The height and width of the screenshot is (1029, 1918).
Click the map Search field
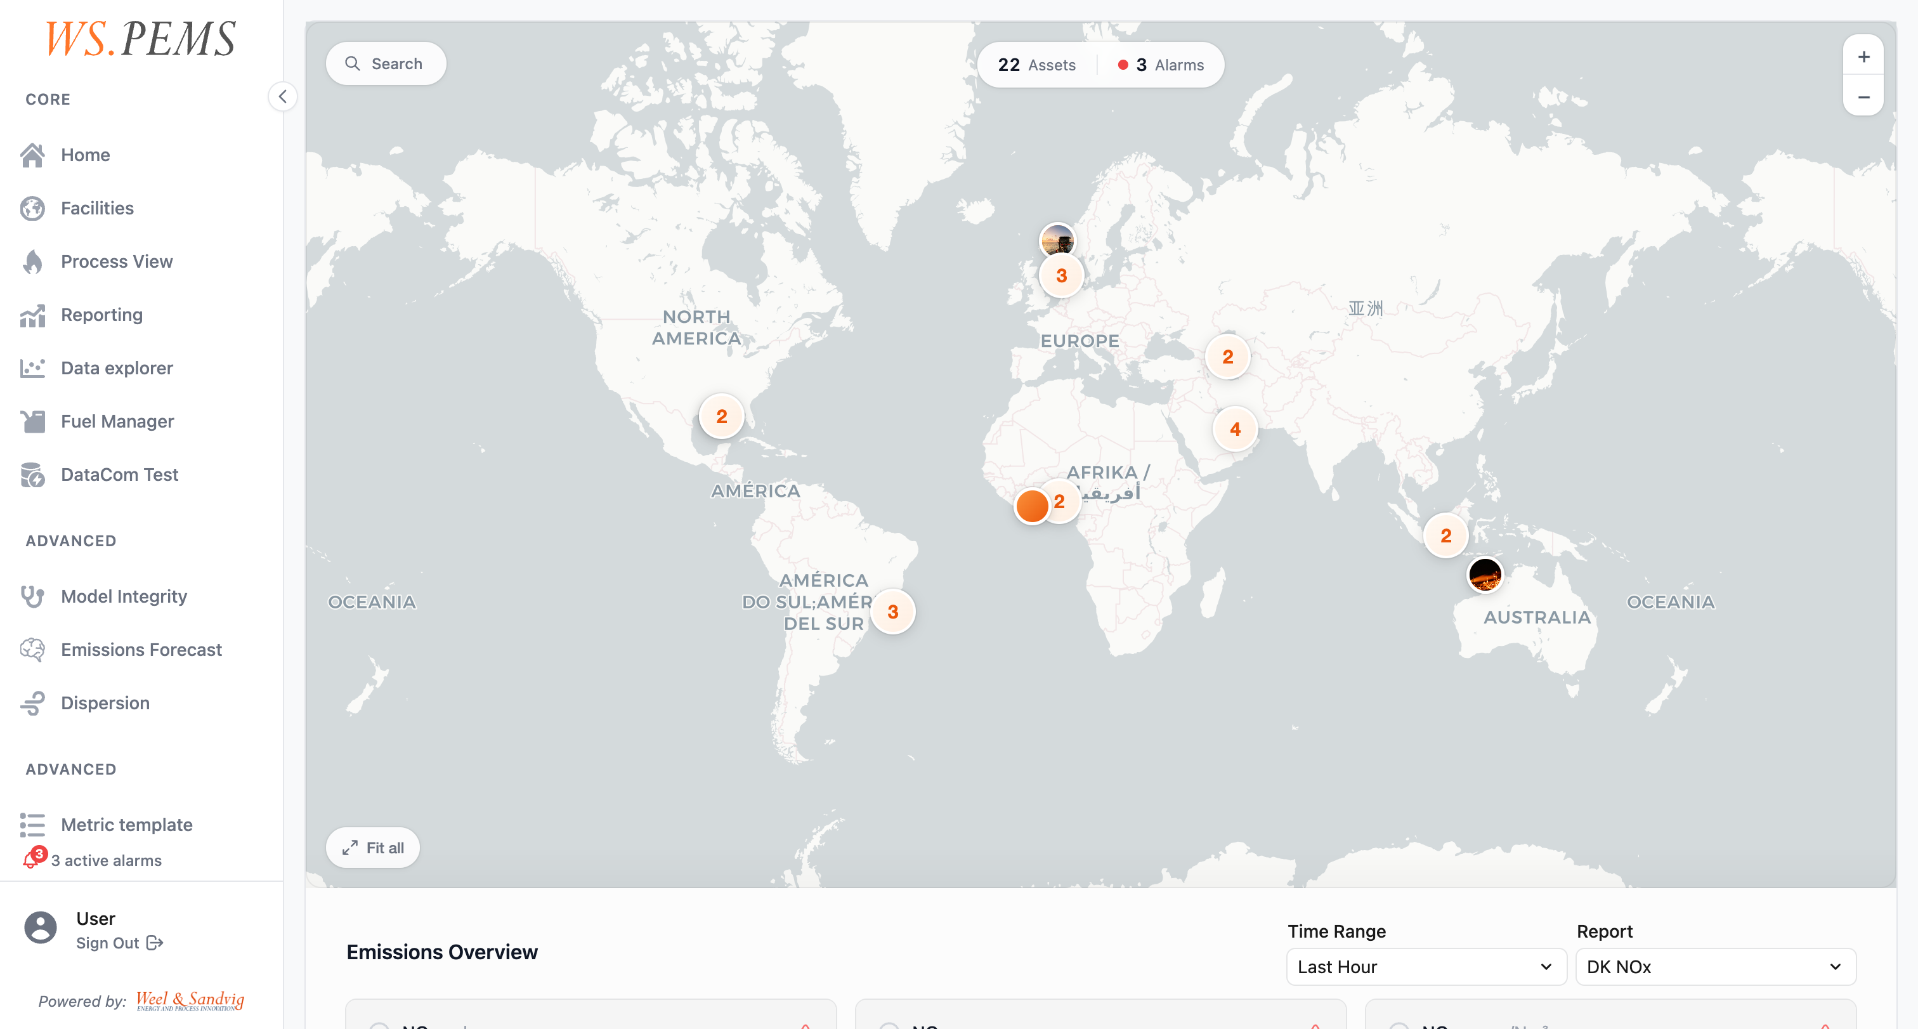coord(386,63)
